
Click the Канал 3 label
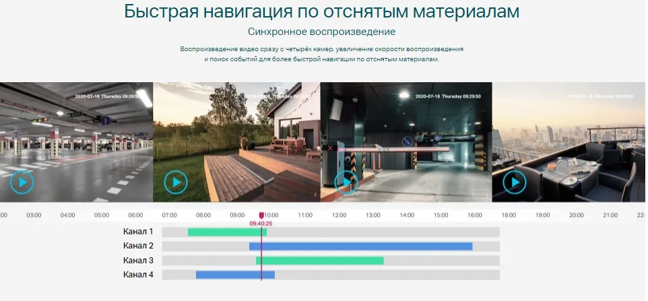point(138,261)
